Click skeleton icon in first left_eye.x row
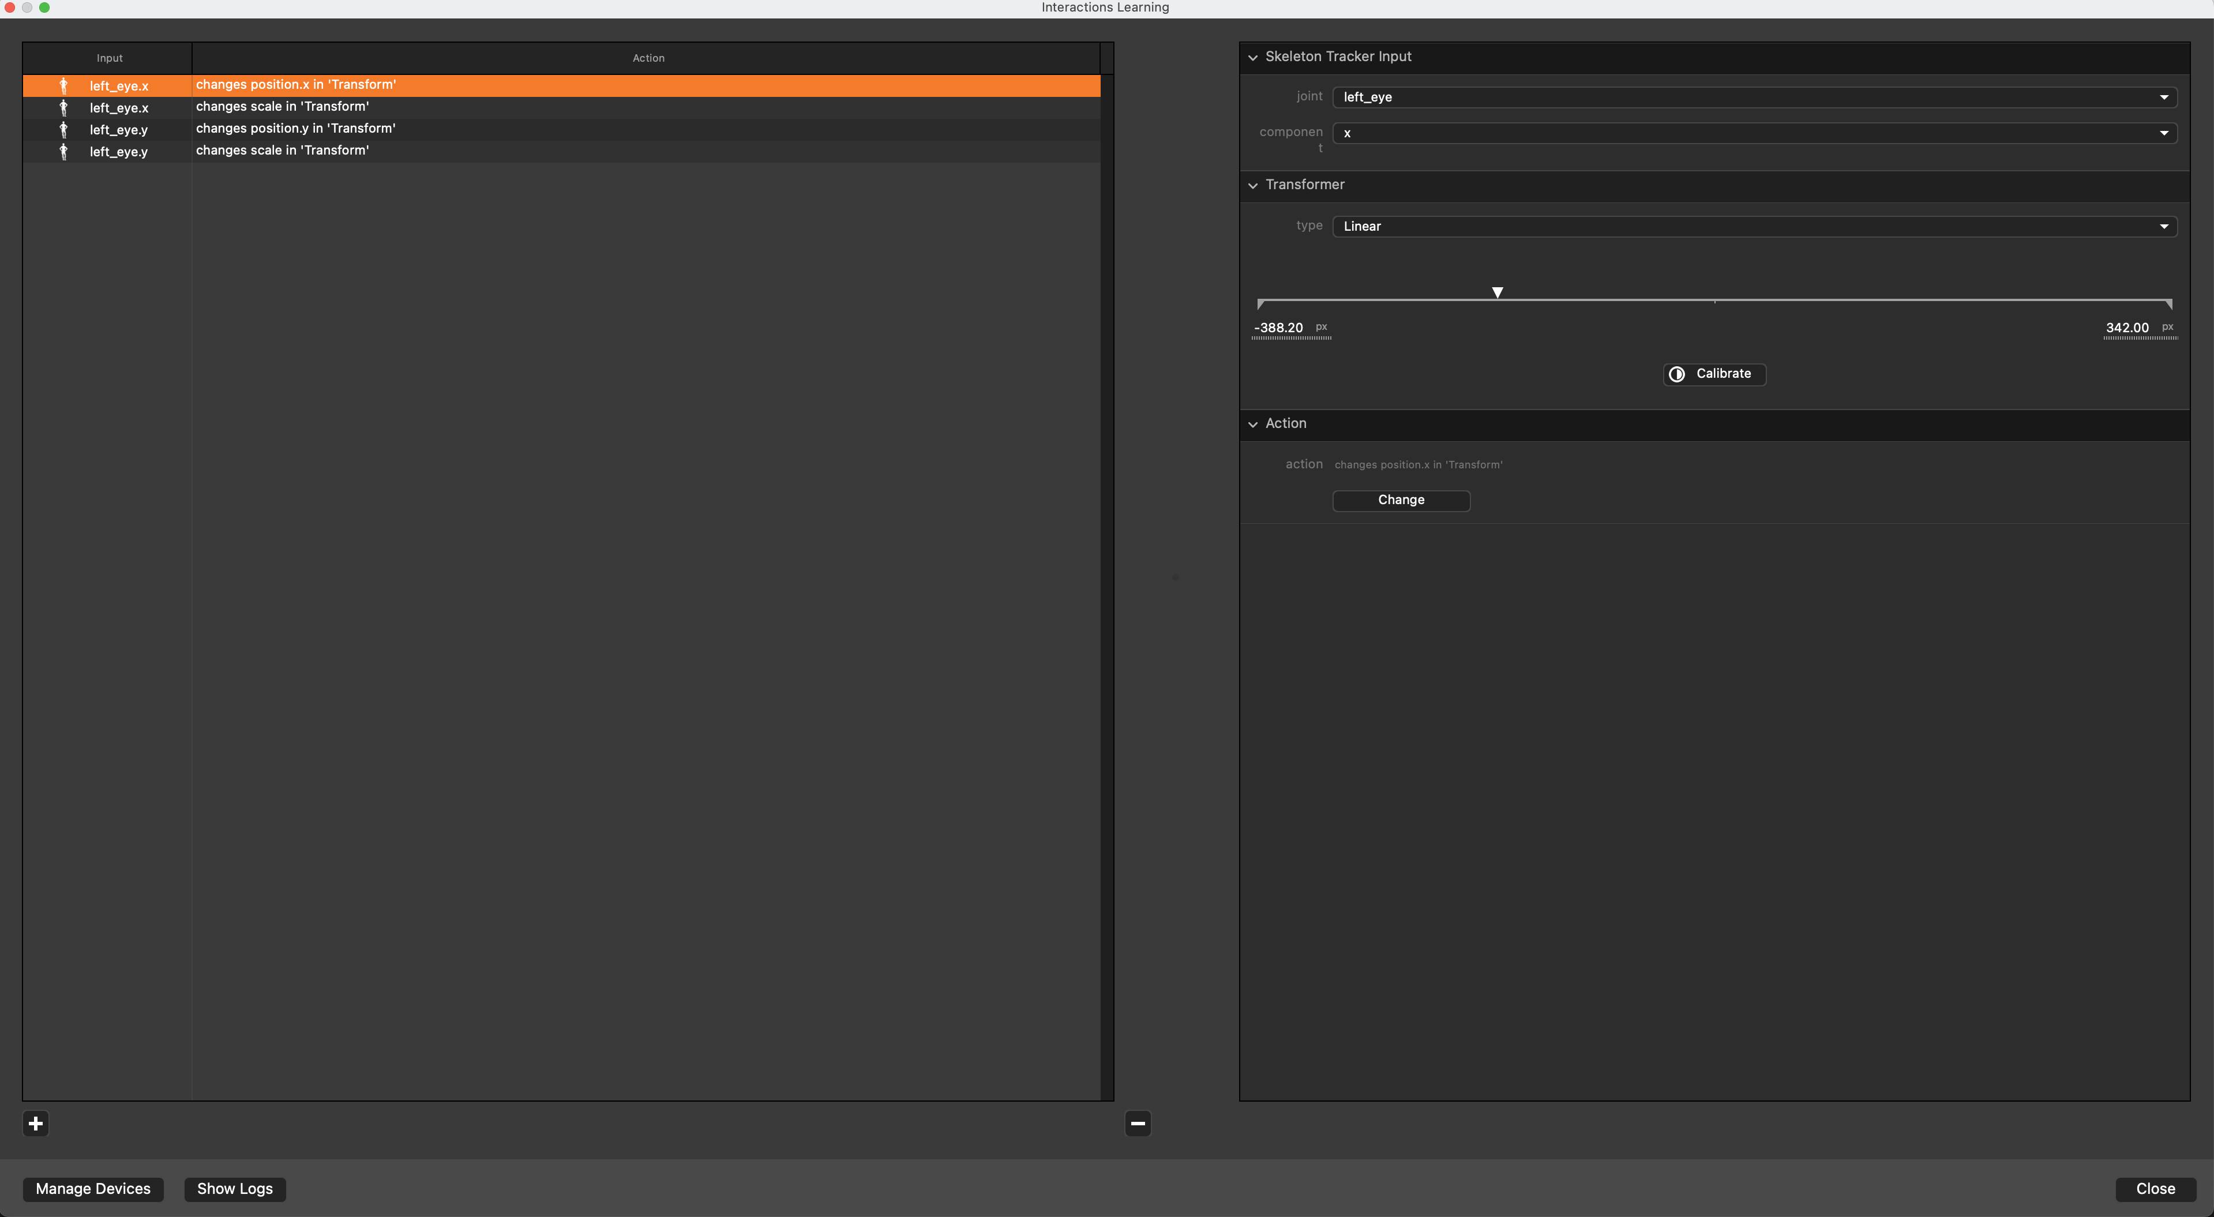 coord(63,86)
